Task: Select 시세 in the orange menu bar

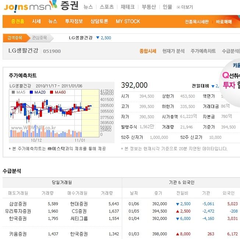Action: (x=36, y=21)
